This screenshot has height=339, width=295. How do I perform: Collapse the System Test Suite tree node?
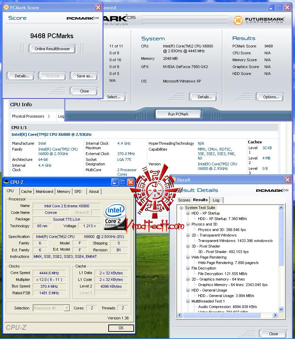[181, 208]
